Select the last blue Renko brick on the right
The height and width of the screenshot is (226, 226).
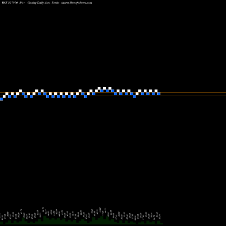pyautogui.click(x=159, y=94)
